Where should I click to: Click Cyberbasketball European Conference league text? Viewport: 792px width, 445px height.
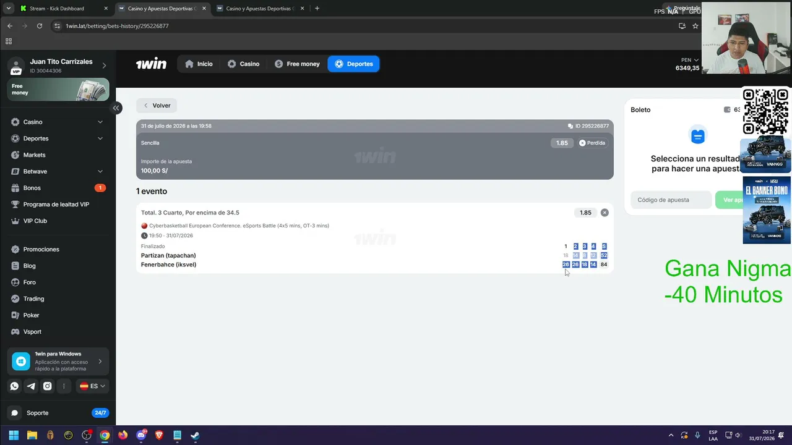(239, 226)
